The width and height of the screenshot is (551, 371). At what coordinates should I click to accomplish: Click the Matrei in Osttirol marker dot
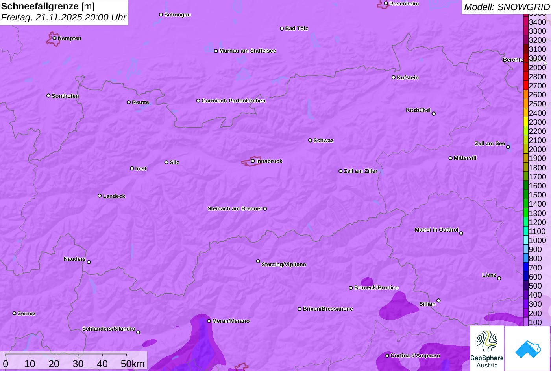tap(461, 233)
